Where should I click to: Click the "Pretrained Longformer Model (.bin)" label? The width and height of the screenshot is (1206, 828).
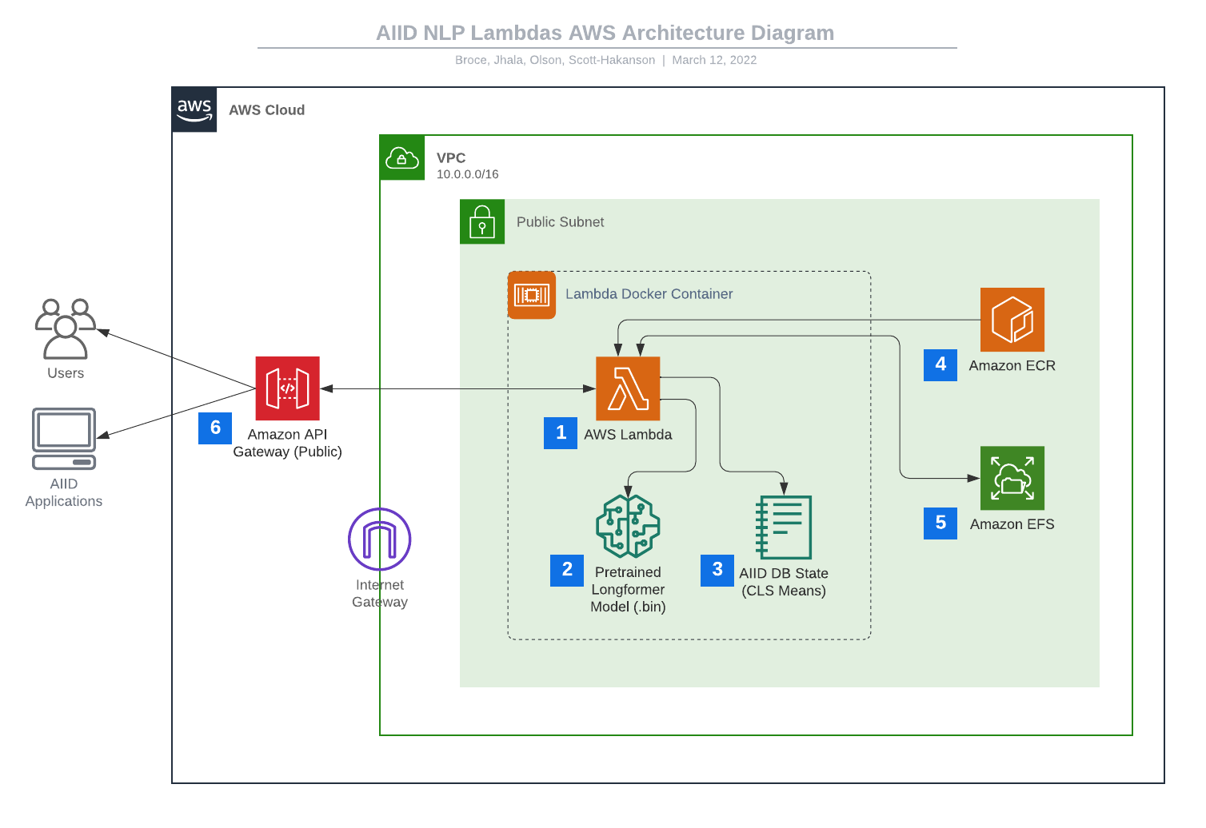(x=628, y=590)
